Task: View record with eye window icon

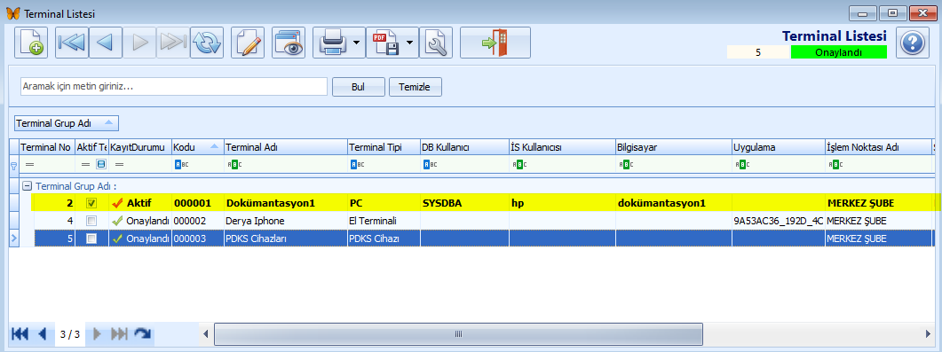Action: click(x=289, y=43)
